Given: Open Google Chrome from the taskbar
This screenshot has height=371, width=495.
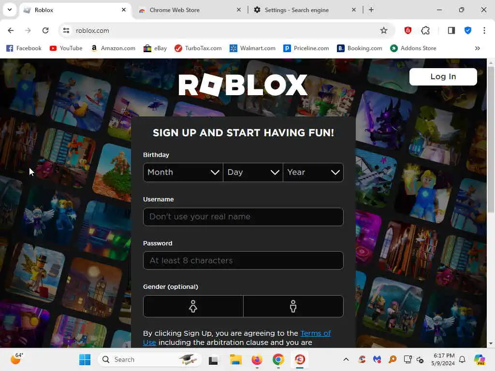Looking at the screenshot, I should click(x=278, y=359).
